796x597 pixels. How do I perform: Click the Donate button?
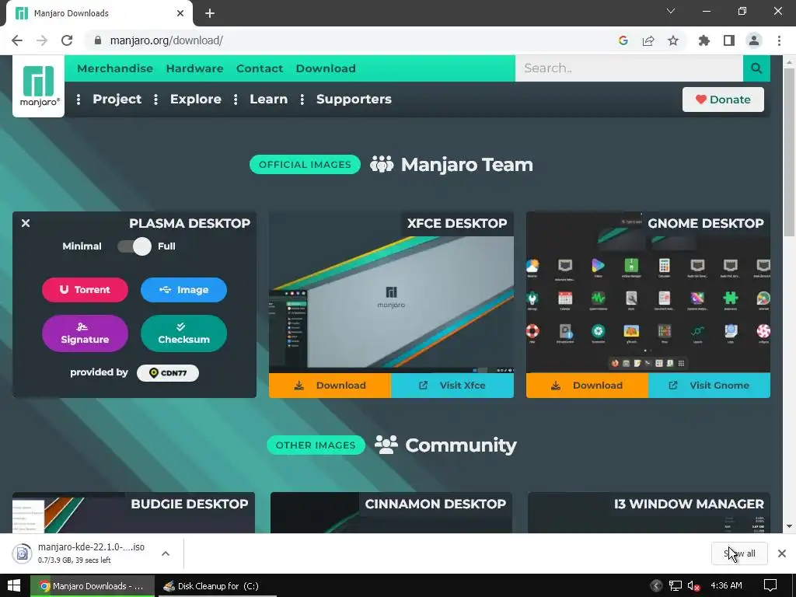point(723,99)
